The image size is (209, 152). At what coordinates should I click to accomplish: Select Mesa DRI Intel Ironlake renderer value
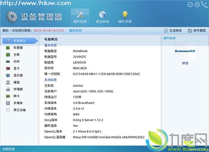pos(109,137)
